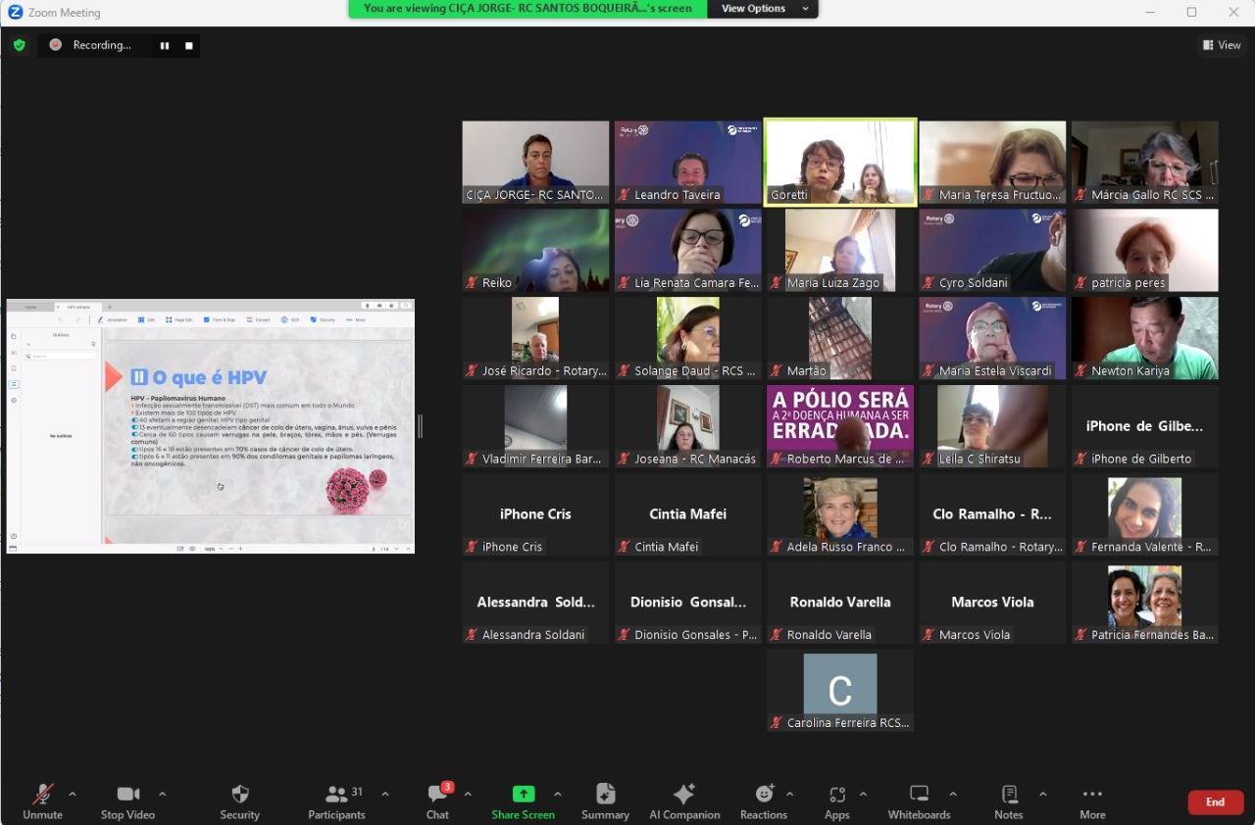Viewport: 1255px width, 825px height.
Task: Click the red End button
Action: [1215, 802]
